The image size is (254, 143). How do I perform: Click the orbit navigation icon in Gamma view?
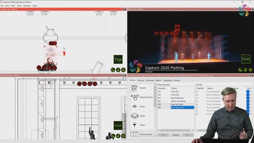pos(113,136)
